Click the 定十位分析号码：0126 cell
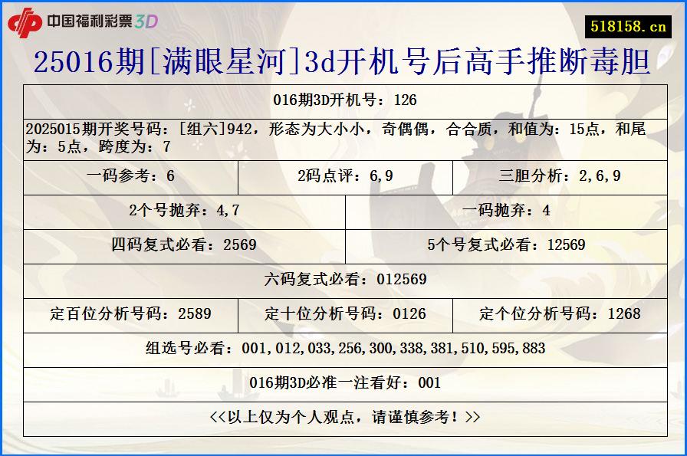Image resolution: width=687 pixels, height=456 pixels. point(343,314)
